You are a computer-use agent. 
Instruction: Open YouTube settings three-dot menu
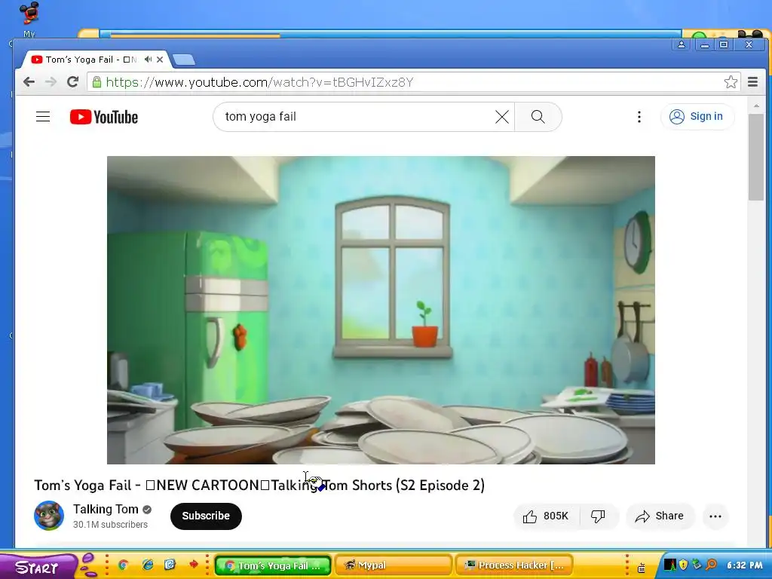coord(639,117)
